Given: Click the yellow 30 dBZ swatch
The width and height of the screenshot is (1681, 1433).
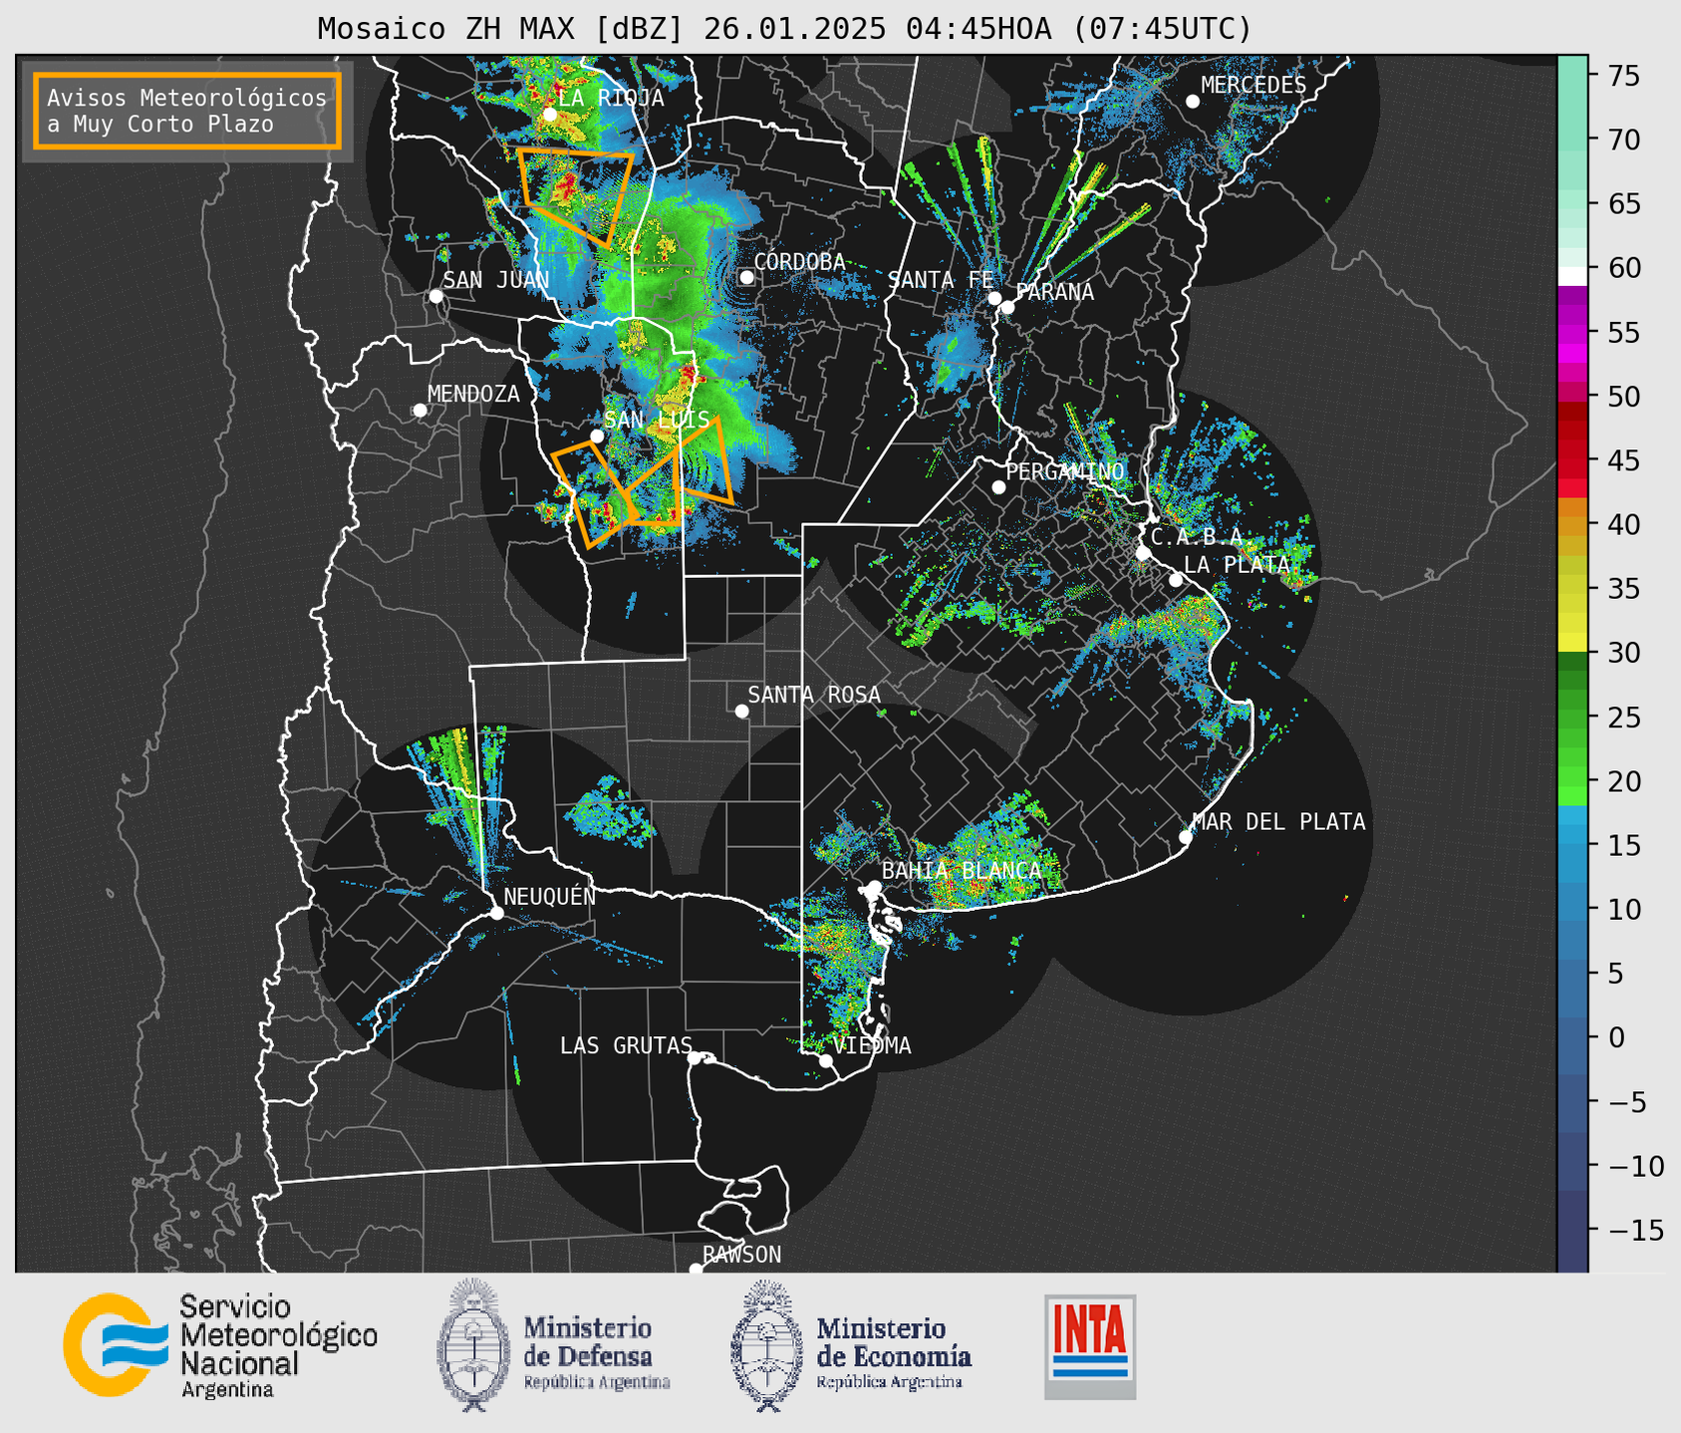Looking at the screenshot, I should (x=1572, y=643).
